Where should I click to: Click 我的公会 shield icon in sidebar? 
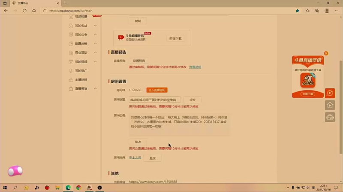coord(71,35)
